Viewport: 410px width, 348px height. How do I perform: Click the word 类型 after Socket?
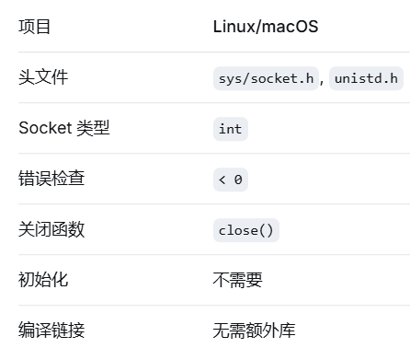(93, 128)
